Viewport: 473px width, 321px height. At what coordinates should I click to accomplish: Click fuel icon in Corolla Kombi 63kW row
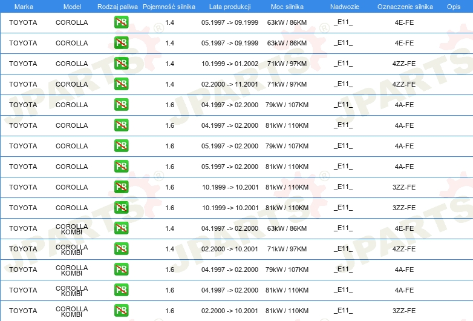tap(121, 228)
